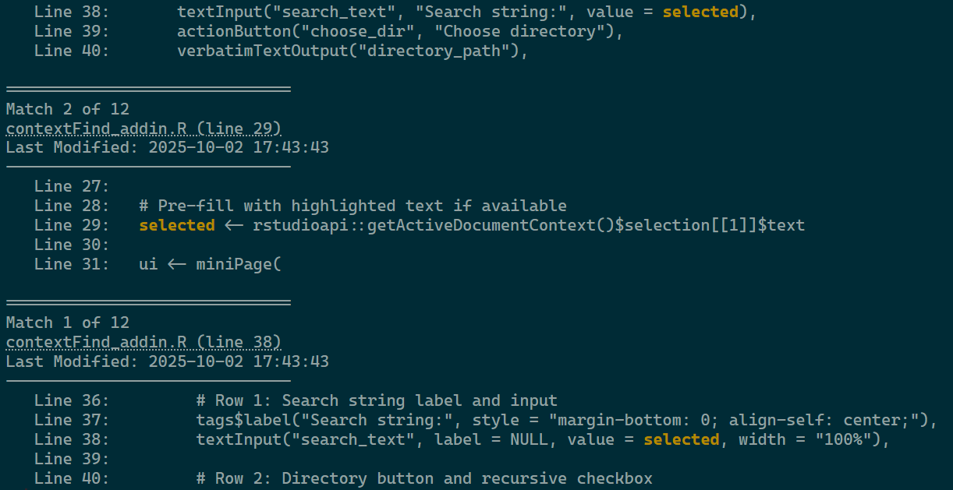
Task: Open the contextFind_addin.R (line 38) link
Action: click(143, 342)
